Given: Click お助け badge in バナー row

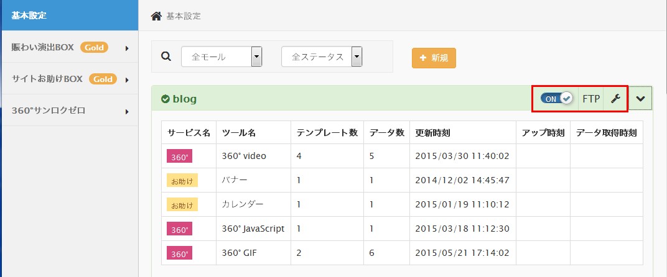Looking at the screenshot, I should click(x=182, y=181).
